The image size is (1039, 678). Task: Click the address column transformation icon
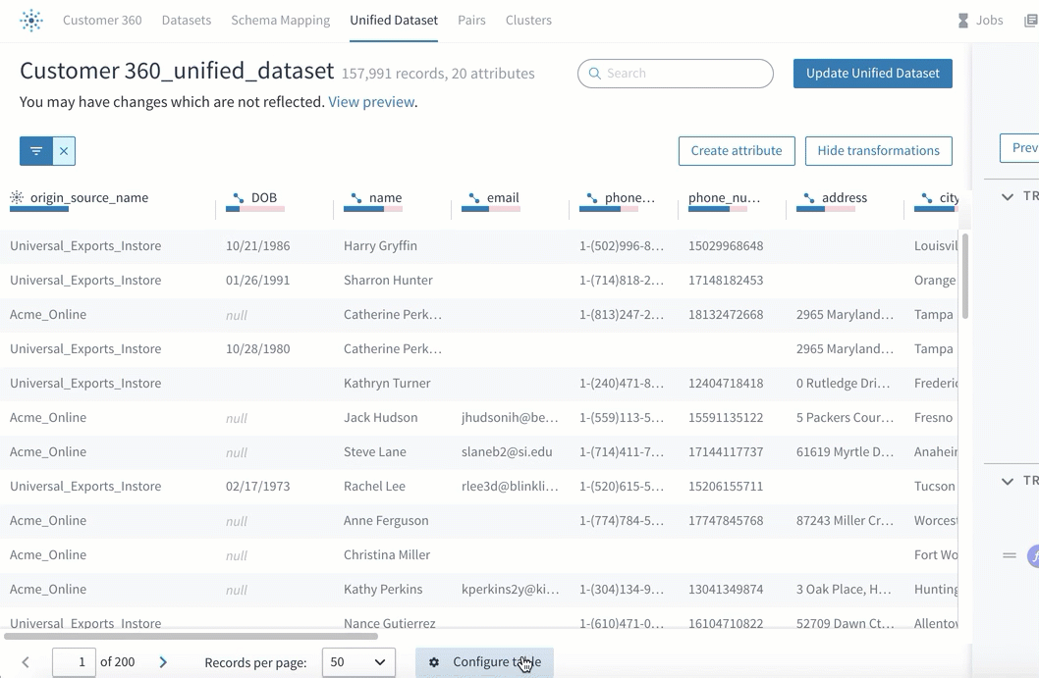[808, 198]
